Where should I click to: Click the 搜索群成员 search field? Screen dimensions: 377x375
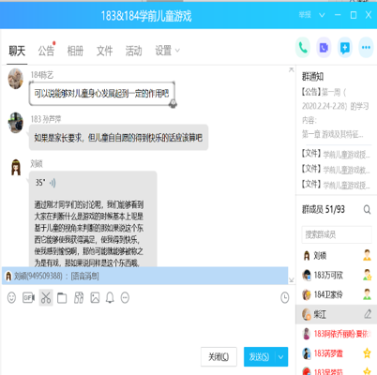337,234
